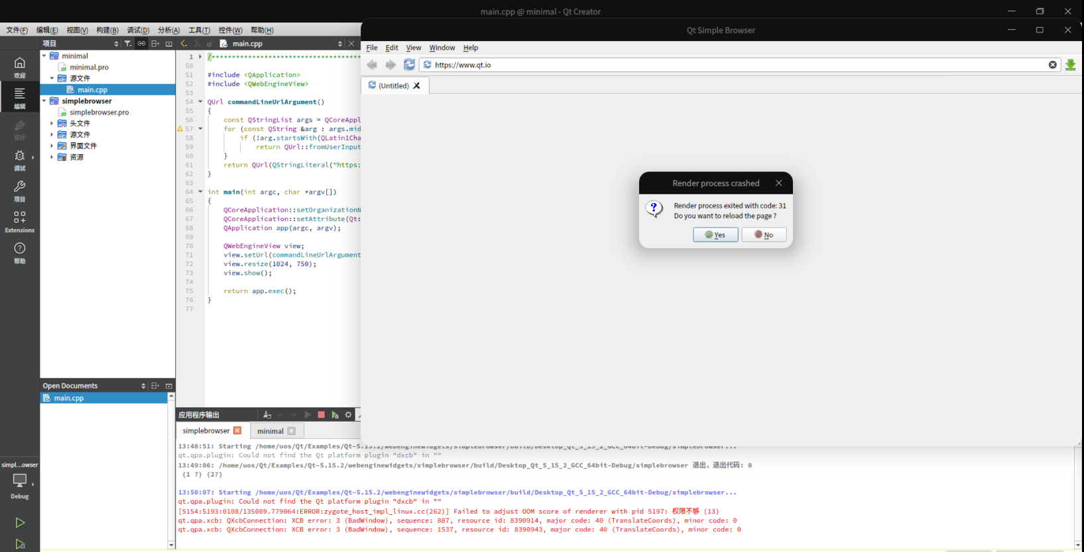Click the browser reload button
This screenshot has width=1084, height=552.
(409, 64)
